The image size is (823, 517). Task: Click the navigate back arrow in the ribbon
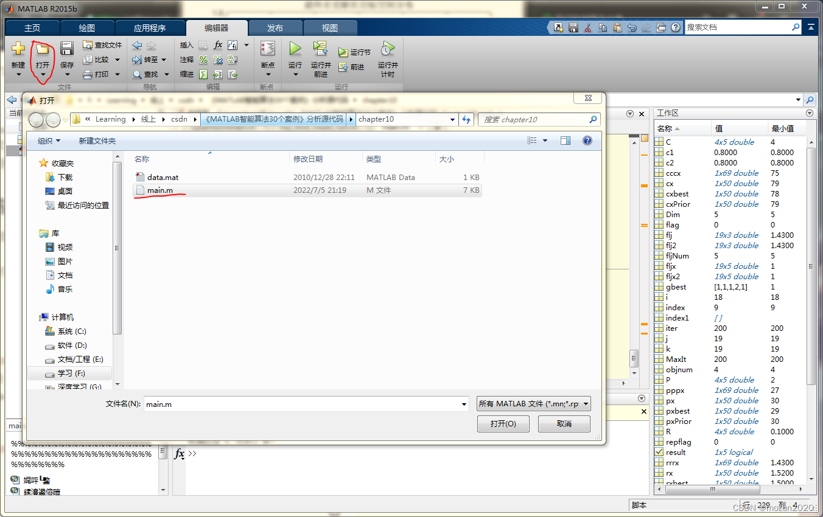click(137, 46)
